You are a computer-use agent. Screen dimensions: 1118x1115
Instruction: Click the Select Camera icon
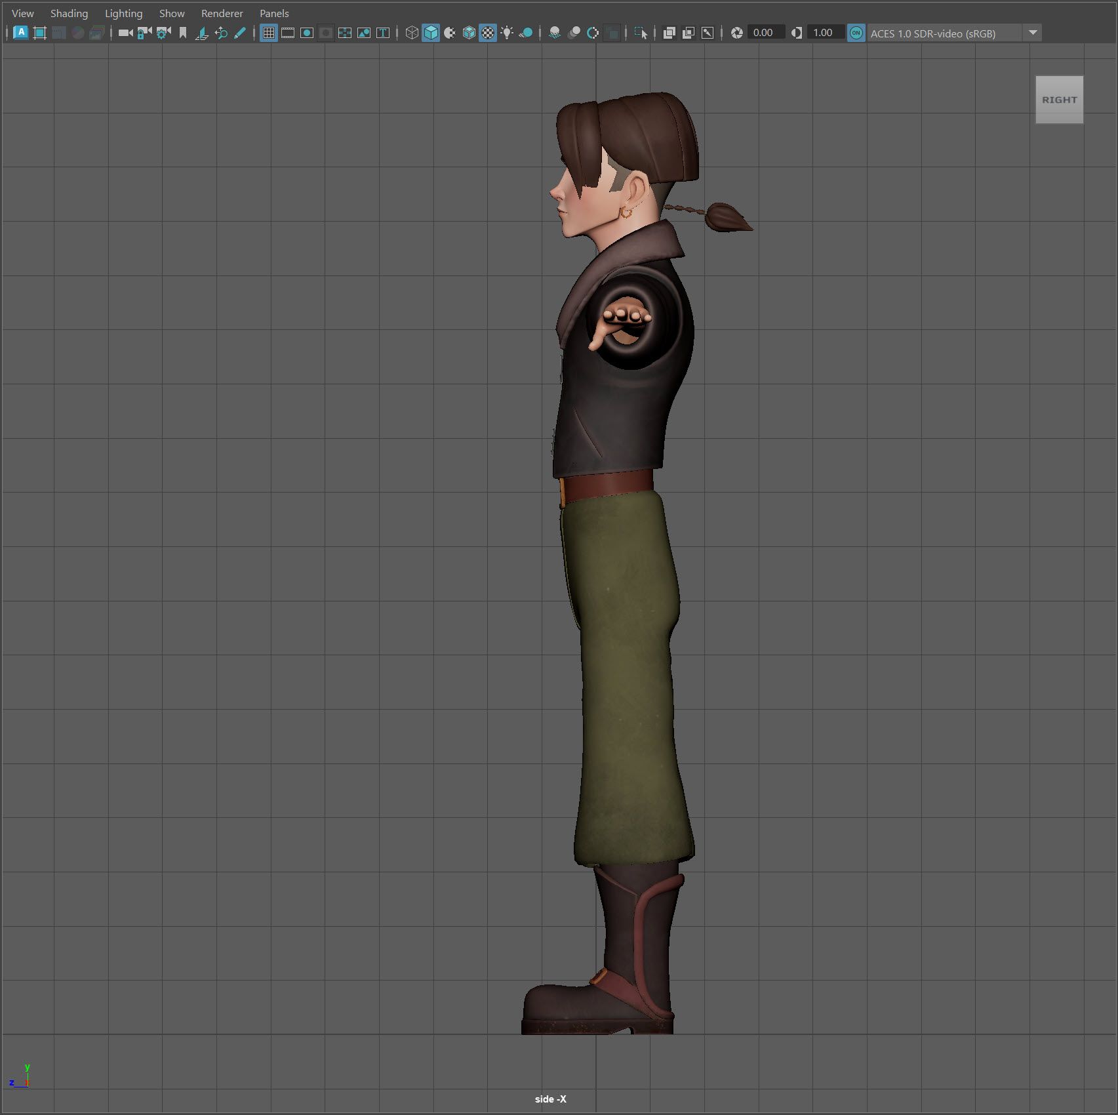coord(125,33)
